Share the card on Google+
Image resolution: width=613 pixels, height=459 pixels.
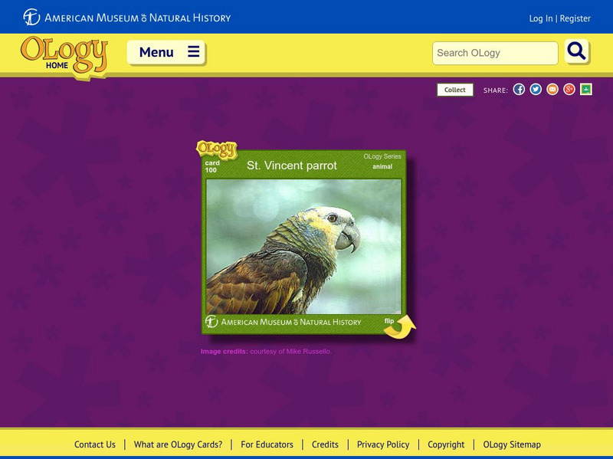pos(569,89)
